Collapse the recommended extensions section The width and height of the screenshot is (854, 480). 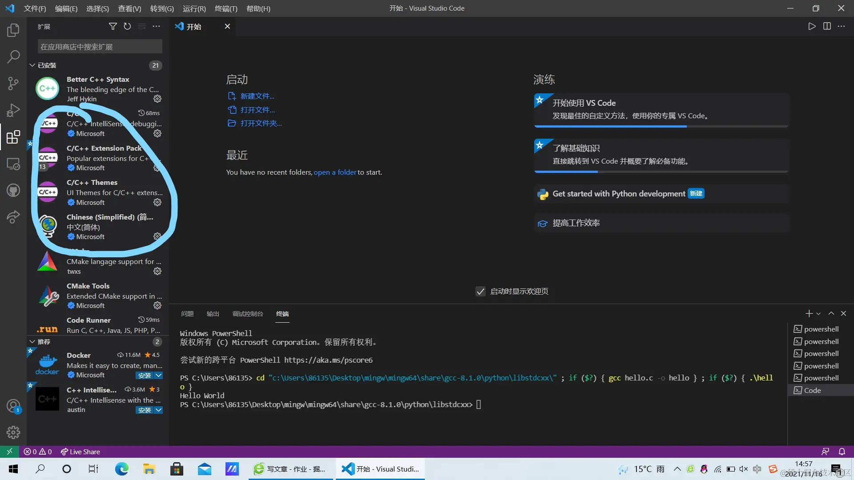(x=32, y=342)
